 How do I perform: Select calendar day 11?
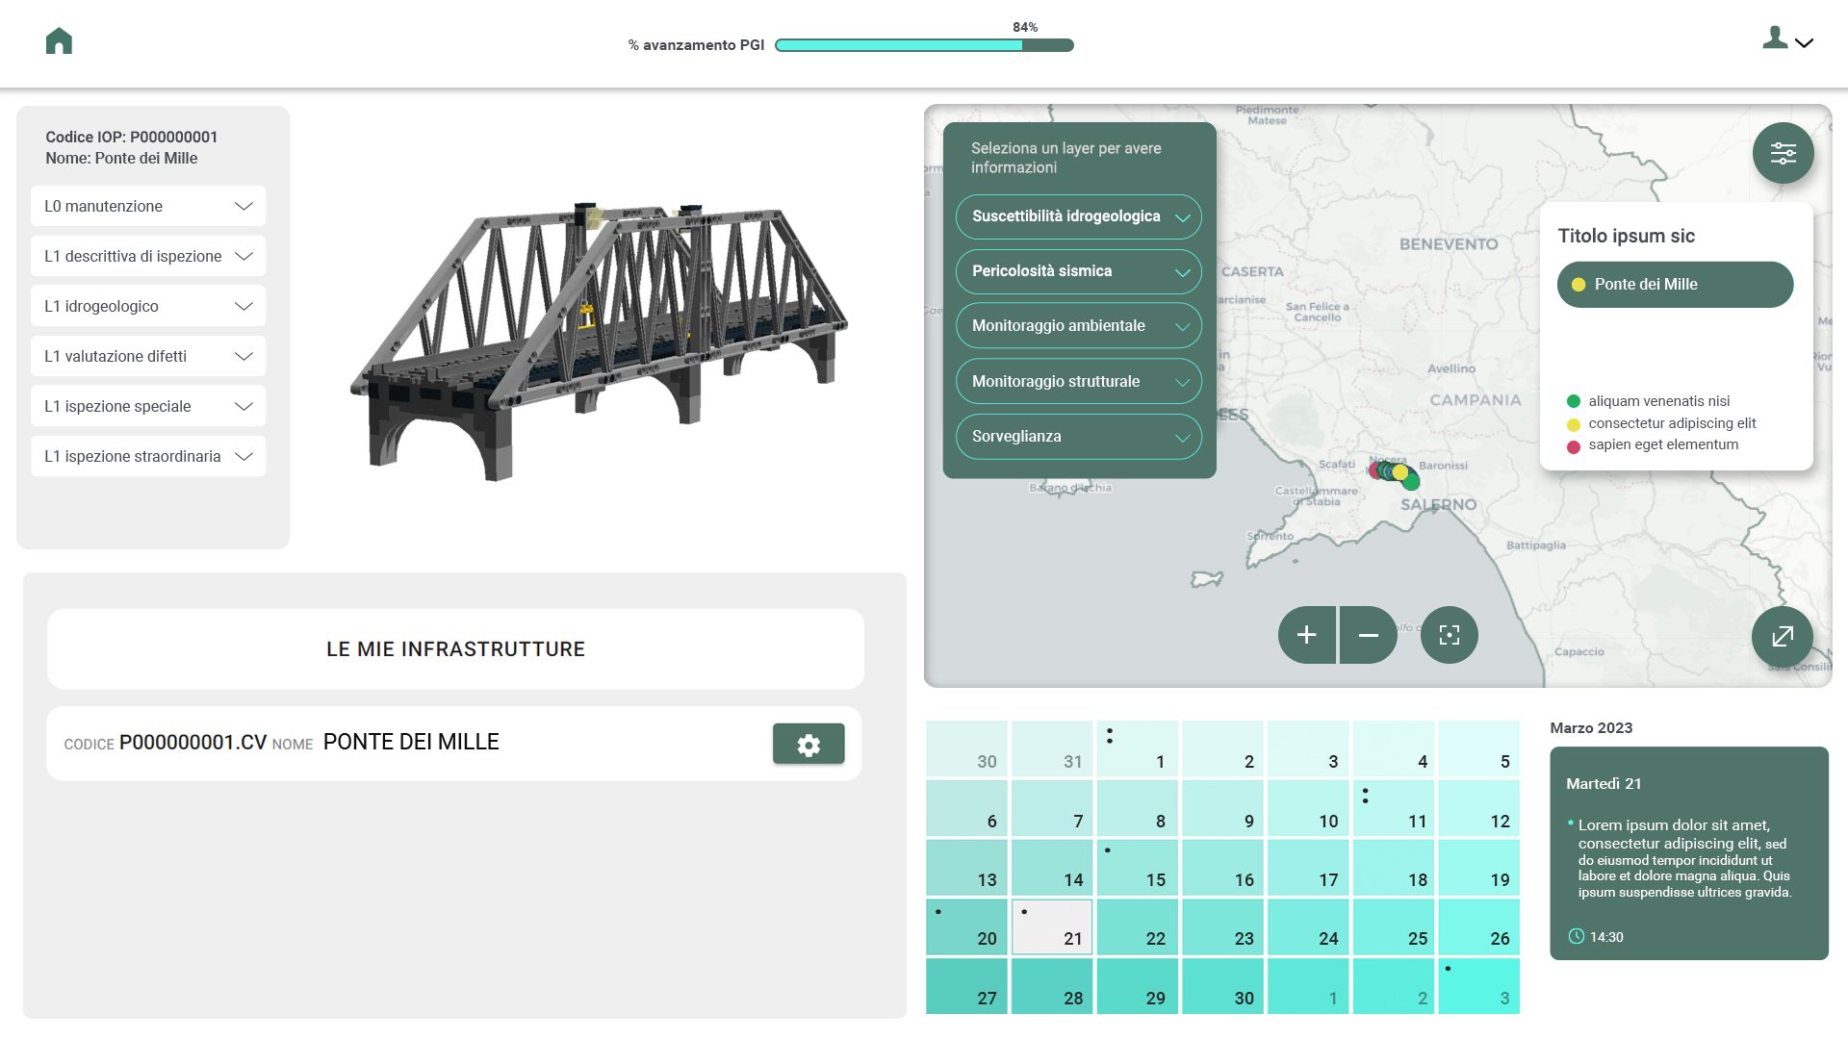click(x=1394, y=808)
